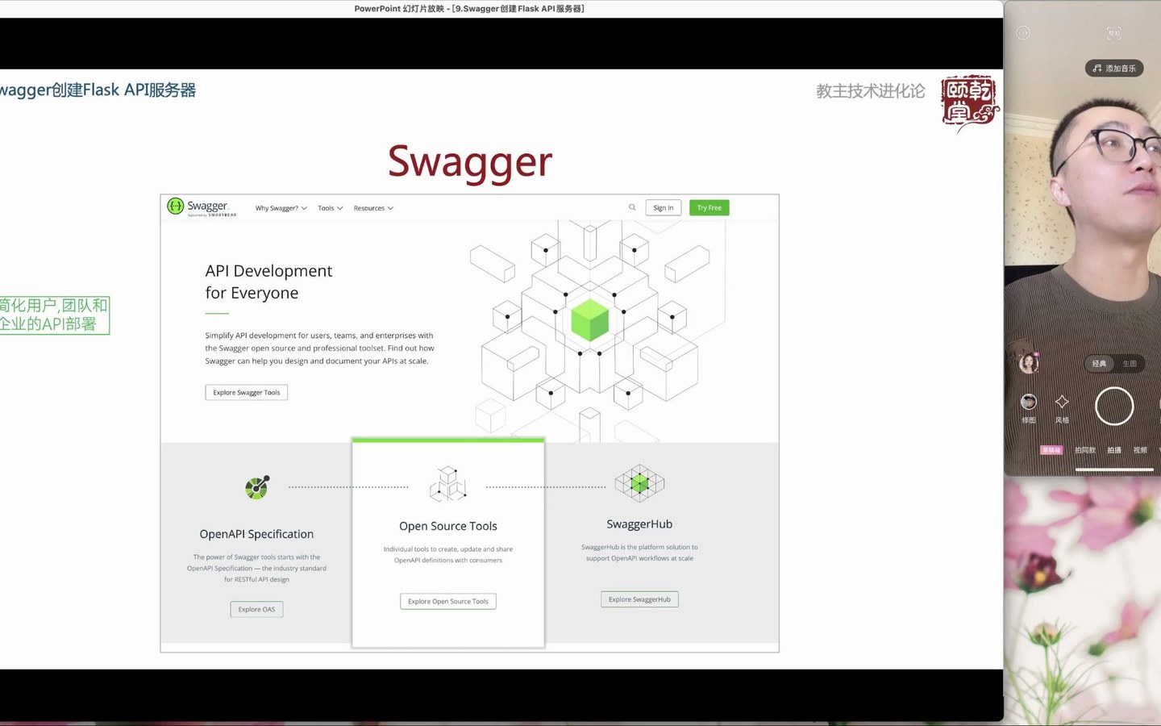
Task: Click the green-bordered Chinese caption box
Action: tap(54, 315)
